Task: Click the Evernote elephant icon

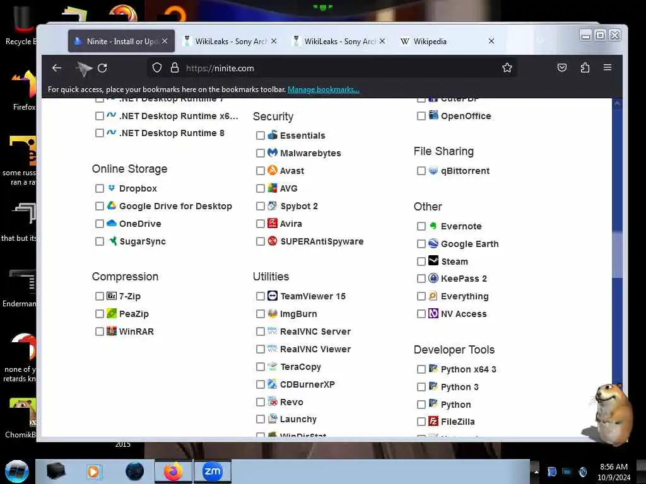Action: tap(433, 226)
